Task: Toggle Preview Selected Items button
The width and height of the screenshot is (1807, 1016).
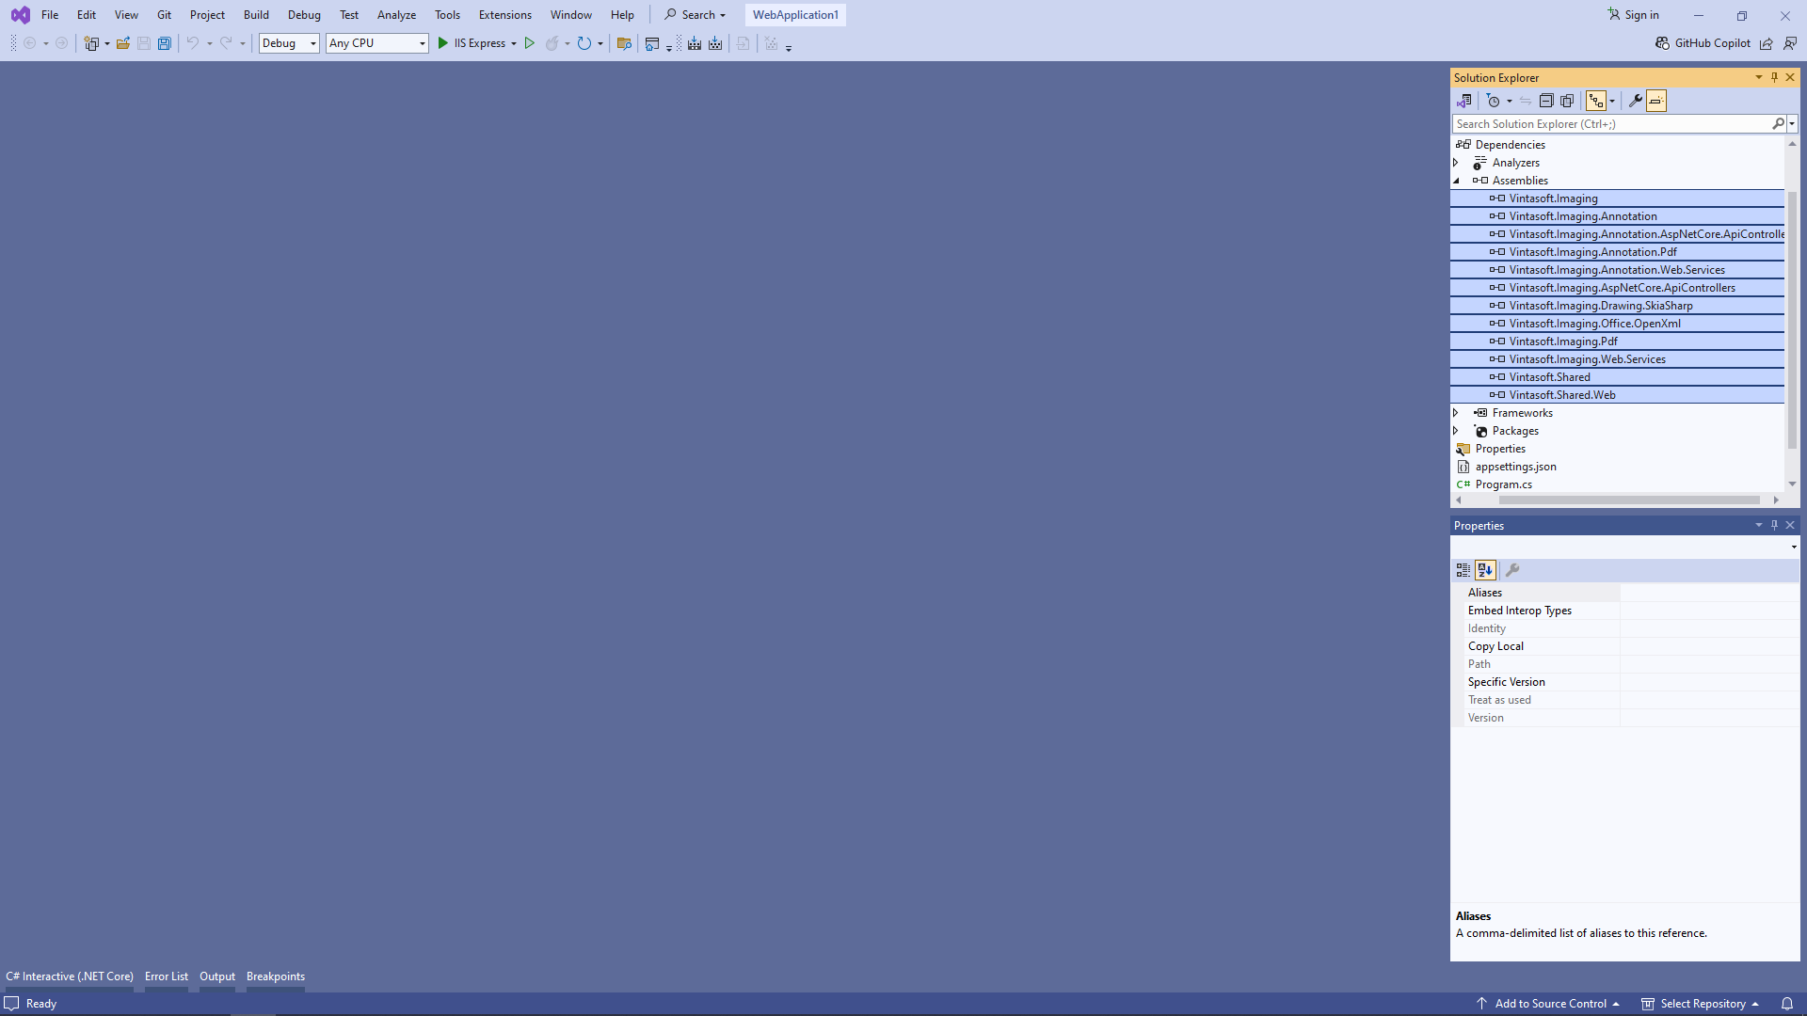Action: click(x=1656, y=101)
